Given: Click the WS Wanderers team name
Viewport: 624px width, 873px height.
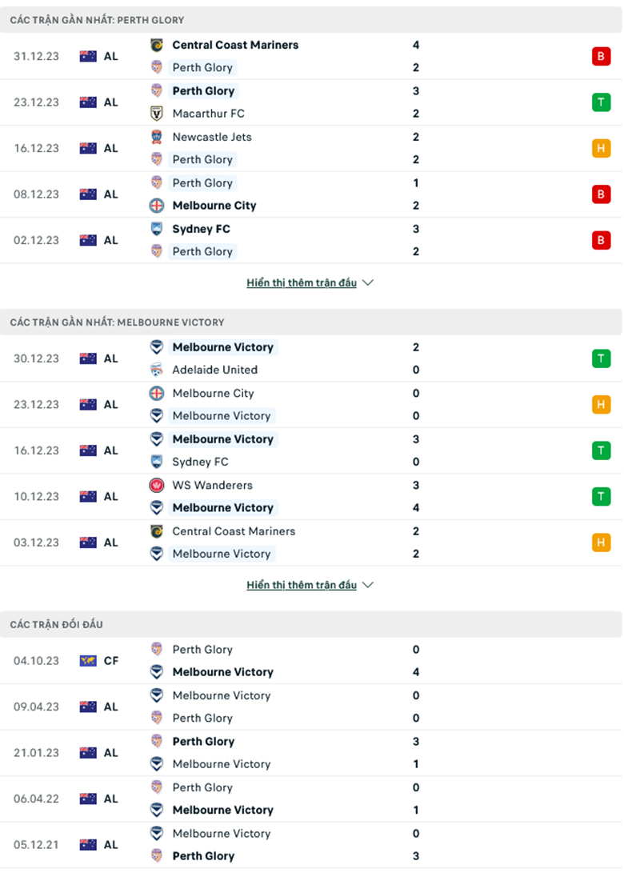Looking at the screenshot, I should click(212, 485).
